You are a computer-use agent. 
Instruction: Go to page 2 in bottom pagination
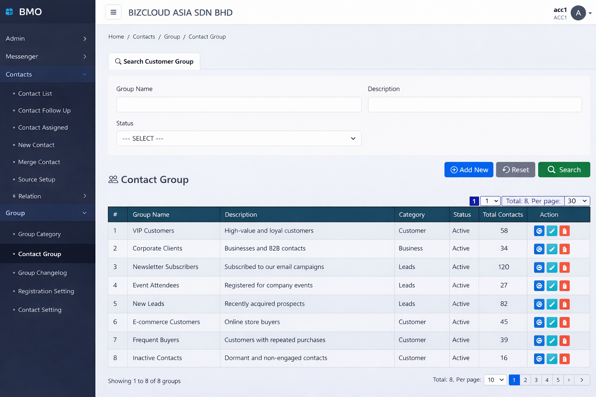525,380
